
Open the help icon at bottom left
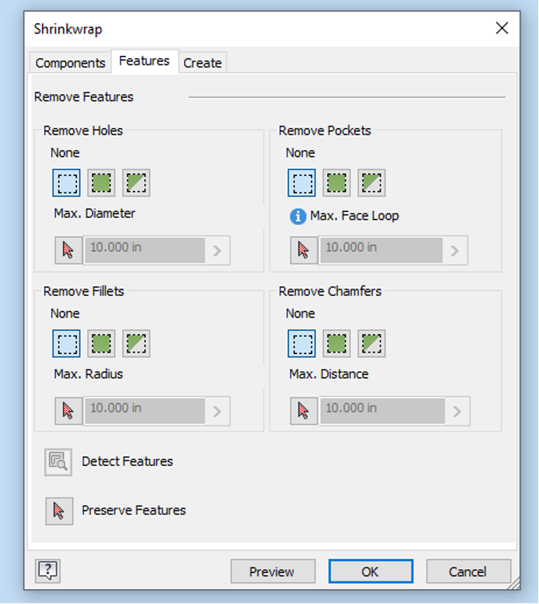coord(48,571)
